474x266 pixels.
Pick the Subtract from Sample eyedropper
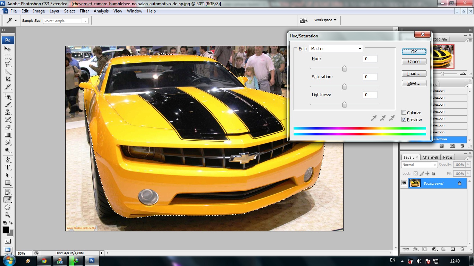click(392, 118)
